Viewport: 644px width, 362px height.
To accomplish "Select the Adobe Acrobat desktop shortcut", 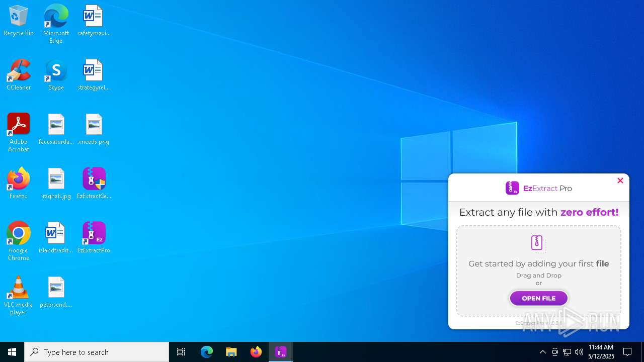I will [19, 133].
